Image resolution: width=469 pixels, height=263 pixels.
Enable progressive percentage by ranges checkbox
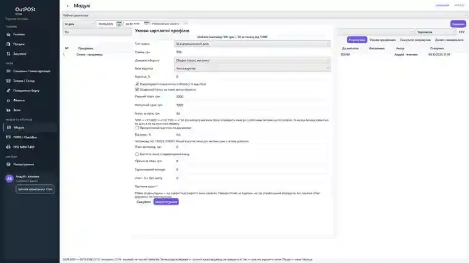tap(137, 127)
